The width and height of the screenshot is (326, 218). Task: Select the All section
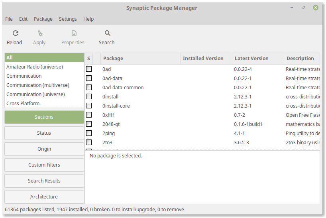click(44, 57)
